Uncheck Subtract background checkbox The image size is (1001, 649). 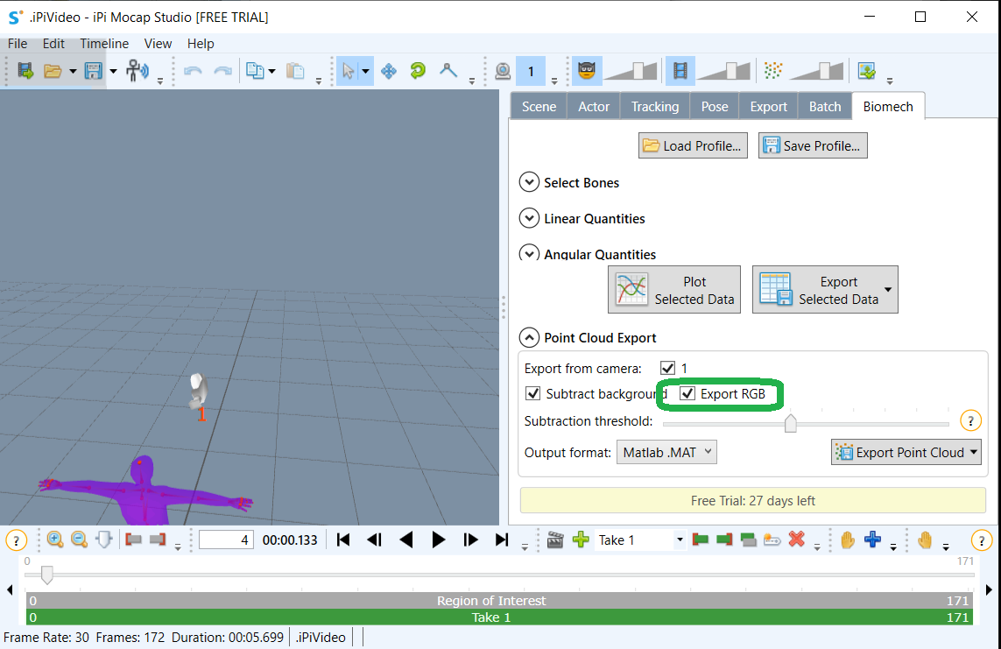click(x=532, y=394)
